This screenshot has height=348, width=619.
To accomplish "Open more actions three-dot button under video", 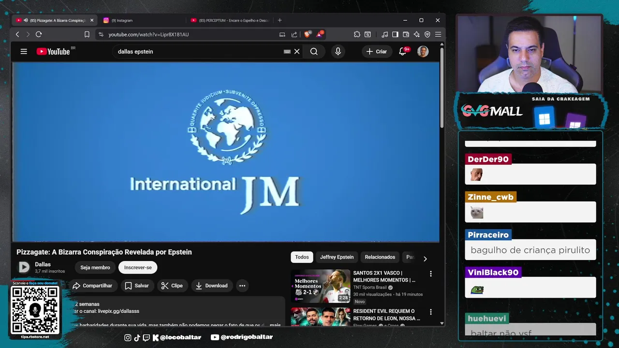I will (x=242, y=286).
